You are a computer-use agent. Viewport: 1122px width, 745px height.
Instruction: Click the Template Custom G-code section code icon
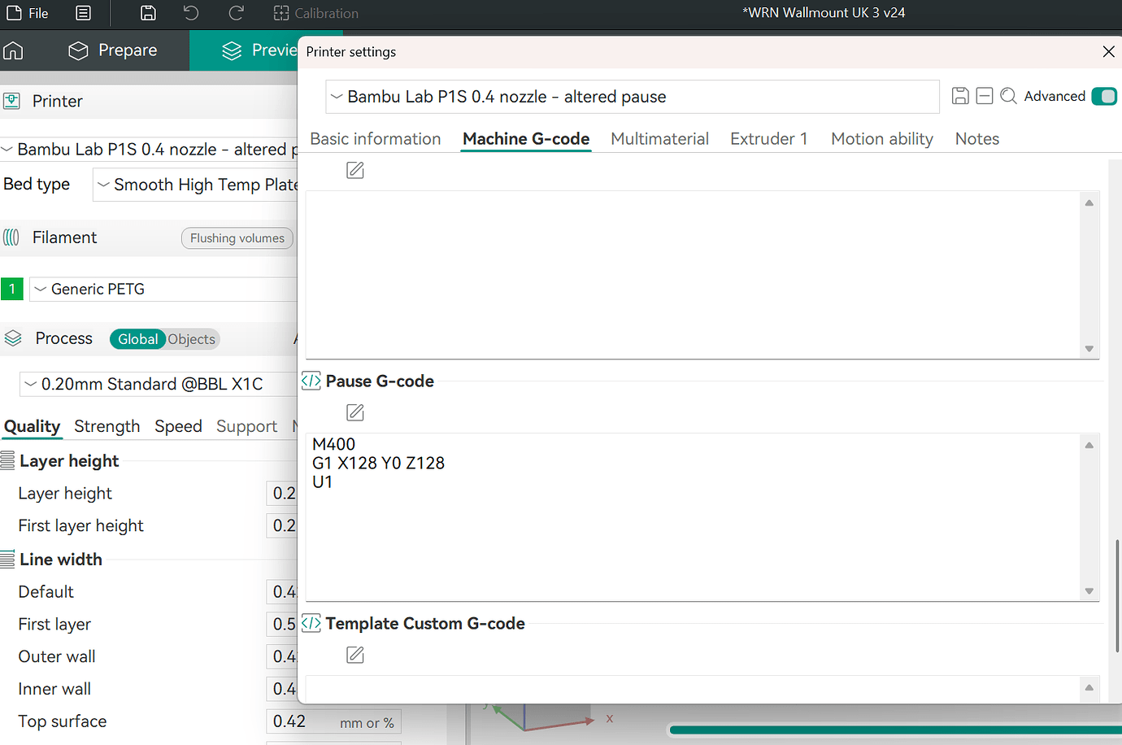pyautogui.click(x=311, y=623)
